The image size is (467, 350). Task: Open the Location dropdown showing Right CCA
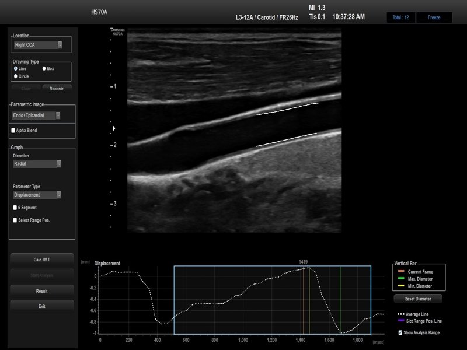pos(38,44)
